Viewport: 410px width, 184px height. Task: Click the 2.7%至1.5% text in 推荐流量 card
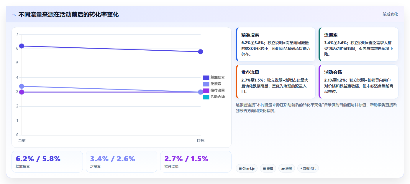point(252,80)
